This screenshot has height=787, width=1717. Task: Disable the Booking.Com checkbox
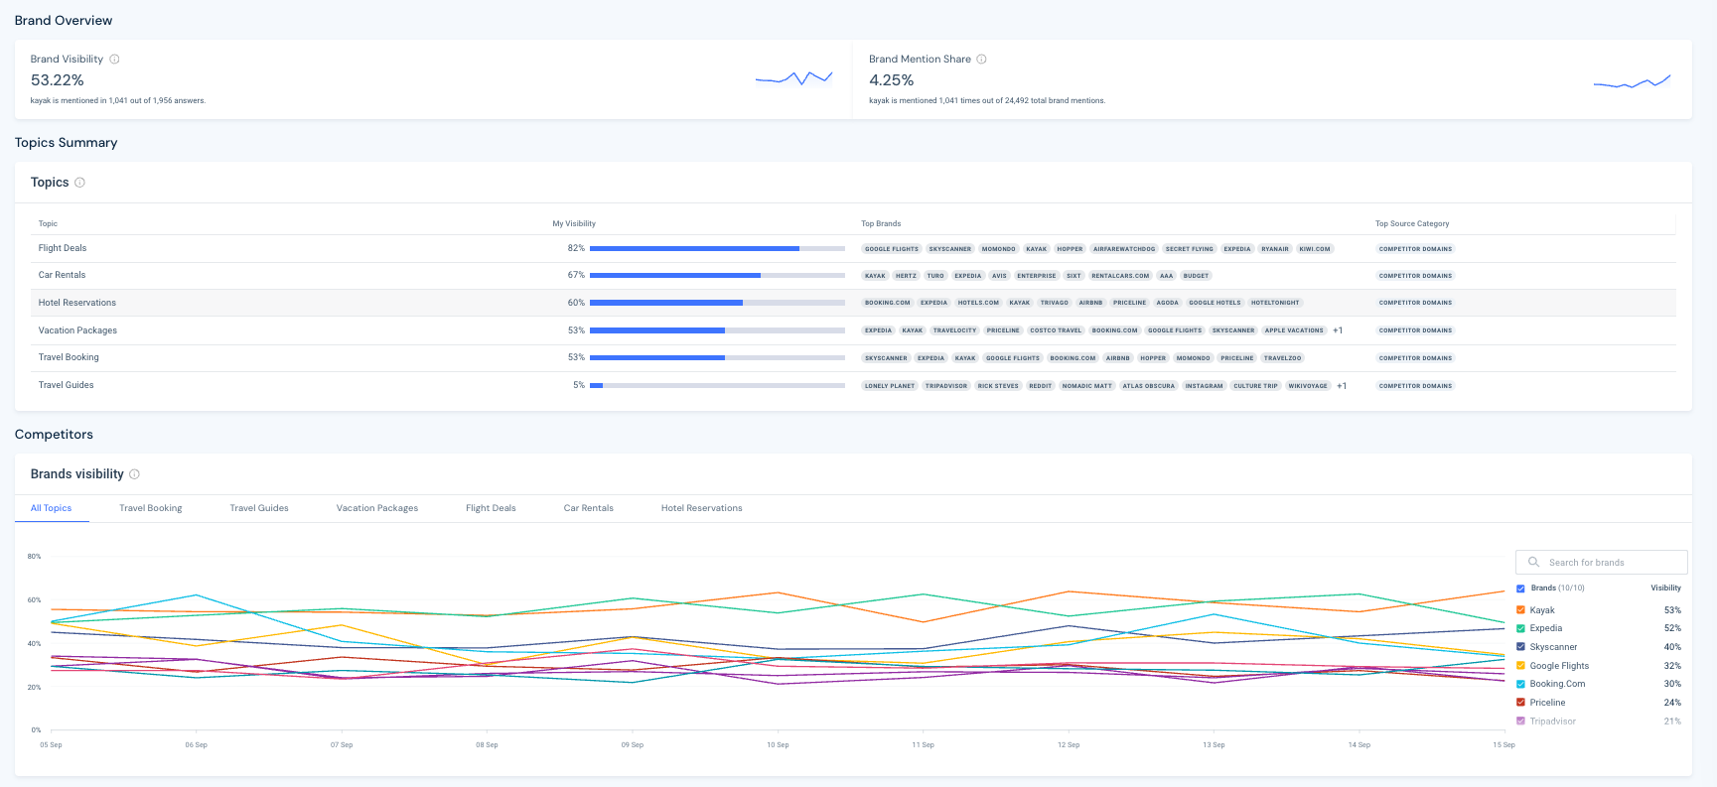(x=1520, y=684)
